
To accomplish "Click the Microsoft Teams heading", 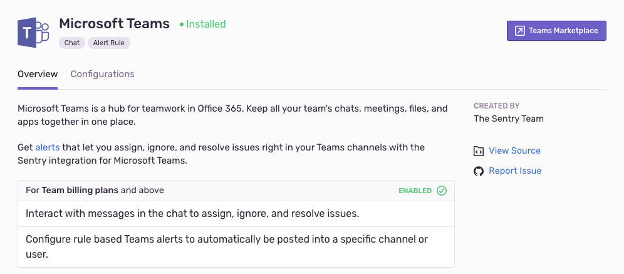I will (x=114, y=24).
